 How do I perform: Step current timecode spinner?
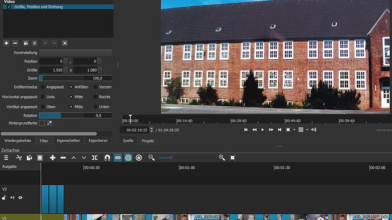(151, 130)
